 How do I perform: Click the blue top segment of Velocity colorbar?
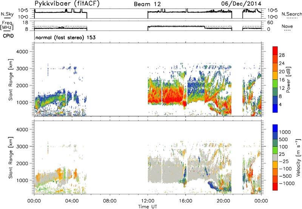coord(275,128)
